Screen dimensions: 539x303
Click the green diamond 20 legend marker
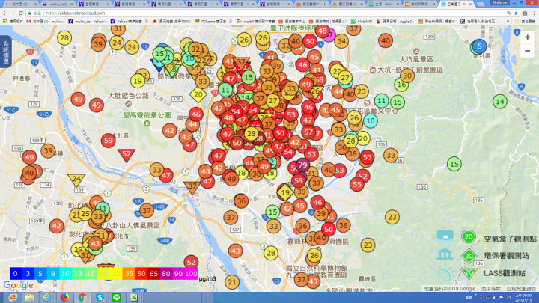(469, 256)
